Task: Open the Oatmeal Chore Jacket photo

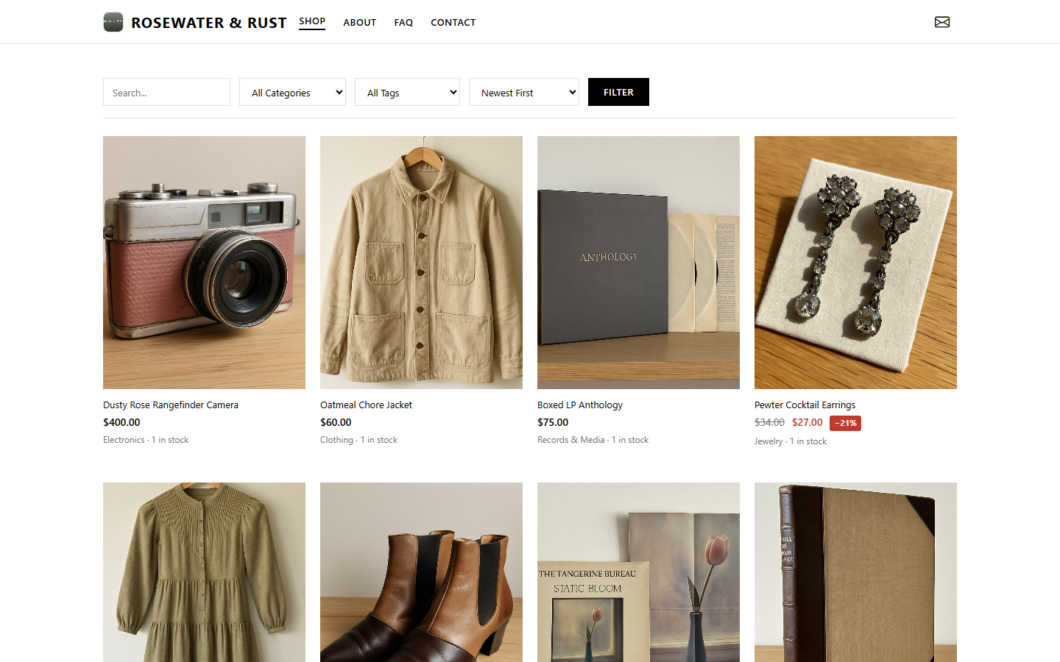Action: 421,263
